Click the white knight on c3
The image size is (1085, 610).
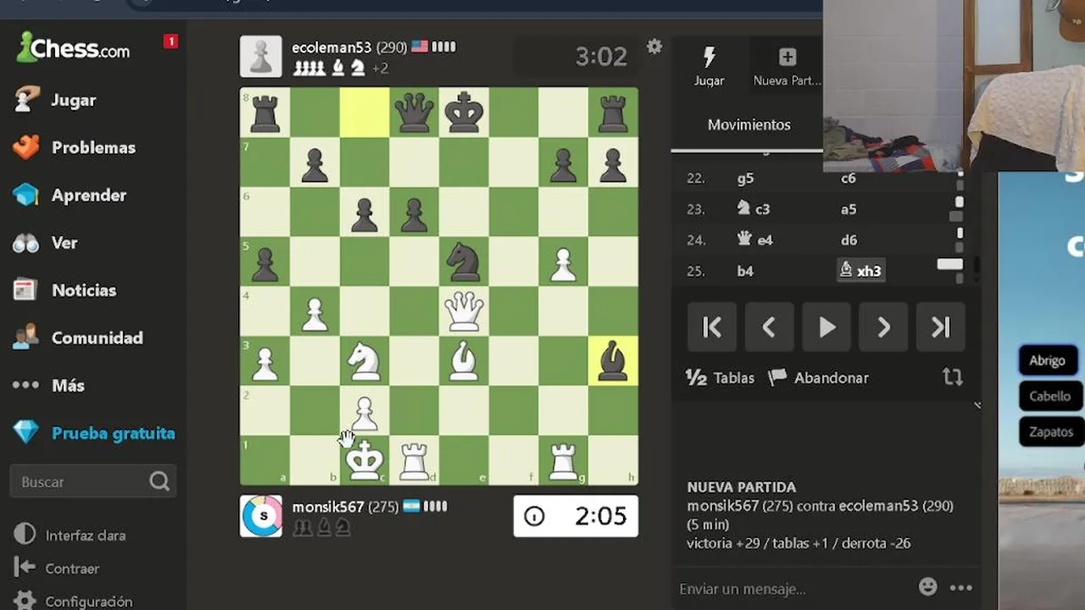coord(364,361)
